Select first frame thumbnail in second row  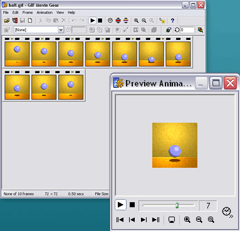point(17,87)
